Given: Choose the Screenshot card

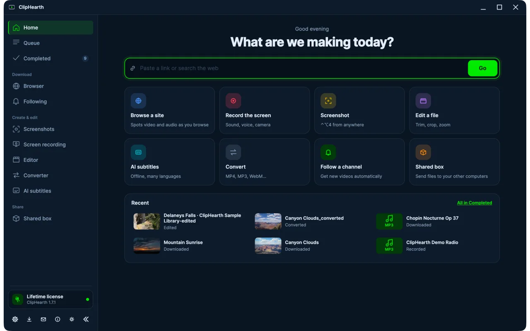Looking at the screenshot, I should tap(359, 110).
